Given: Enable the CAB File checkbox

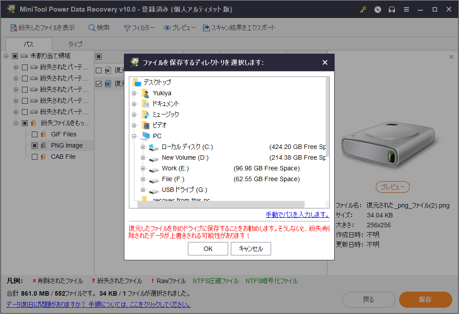Looking at the screenshot, I should click(x=34, y=157).
